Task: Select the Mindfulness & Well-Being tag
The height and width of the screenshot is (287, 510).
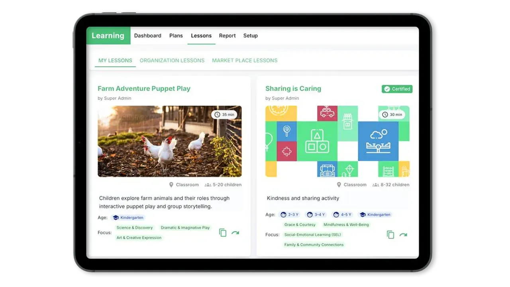Action: pos(346,225)
